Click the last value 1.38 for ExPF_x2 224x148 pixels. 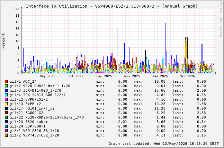pyautogui.click(x=202, y=104)
